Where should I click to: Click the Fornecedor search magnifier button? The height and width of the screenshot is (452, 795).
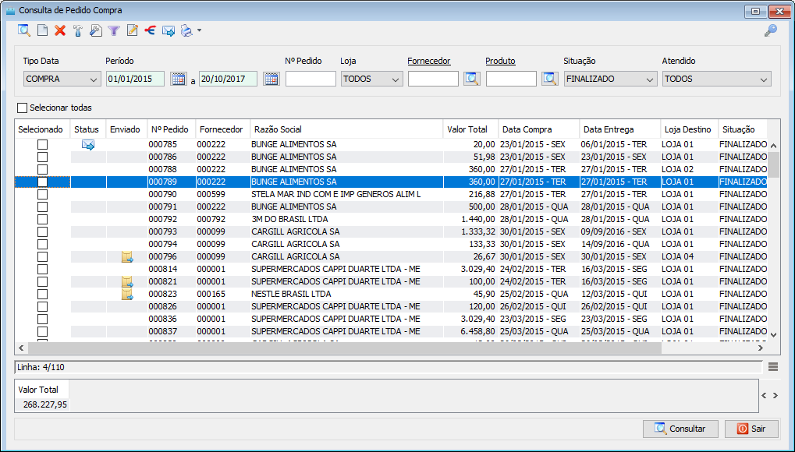(x=471, y=79)
